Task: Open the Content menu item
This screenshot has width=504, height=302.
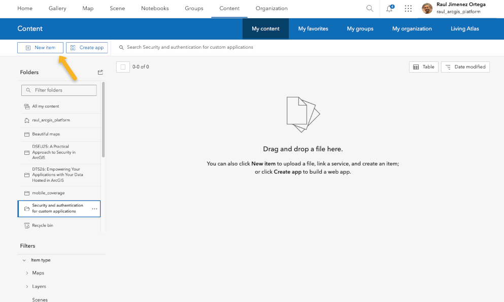Action: point(229,8)
